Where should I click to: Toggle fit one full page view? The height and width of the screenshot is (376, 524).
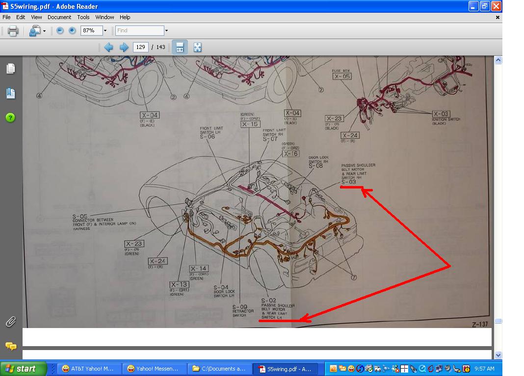point(197,47)
